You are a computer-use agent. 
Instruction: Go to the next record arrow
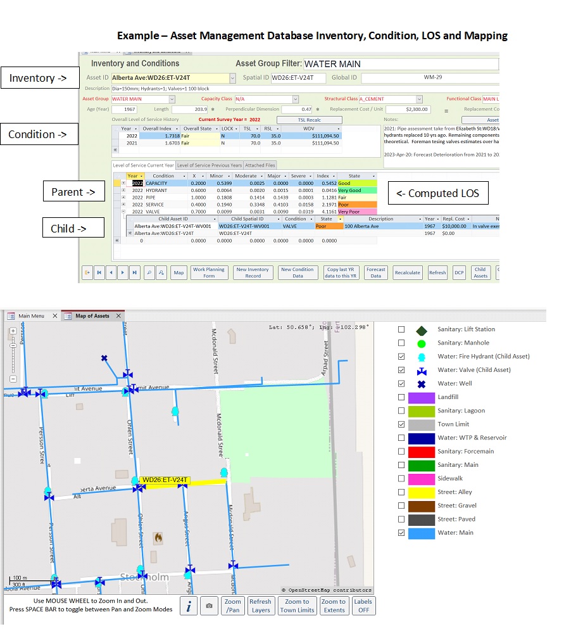point(123,272)
